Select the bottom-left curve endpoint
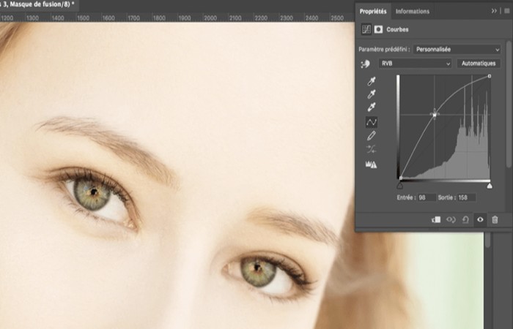 (x=400, y=178)
